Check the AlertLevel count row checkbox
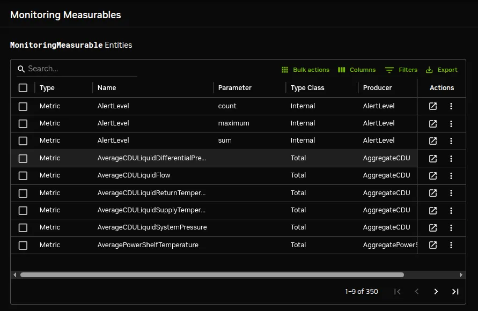Viewport: 478px width, 311px height. point(23,106)
